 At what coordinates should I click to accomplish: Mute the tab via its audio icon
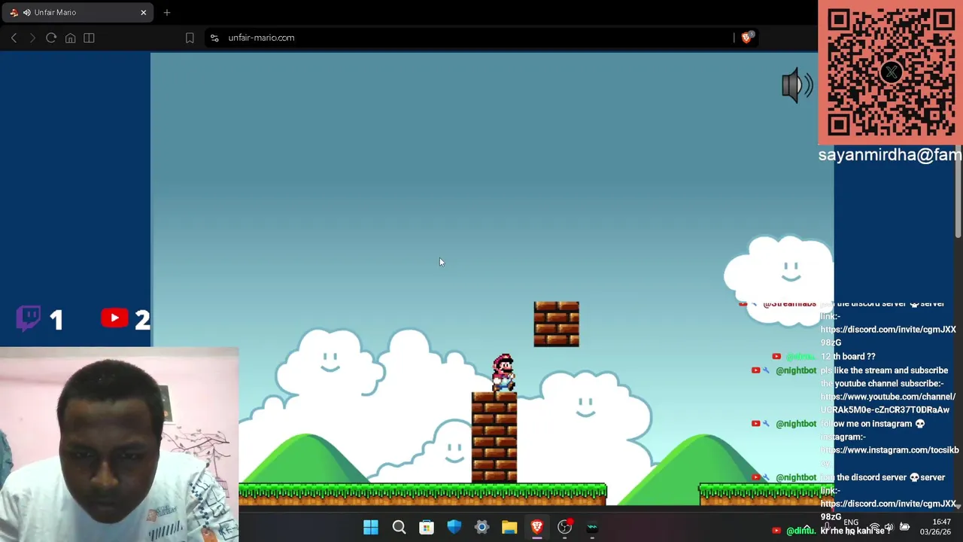tap(27, 12)
